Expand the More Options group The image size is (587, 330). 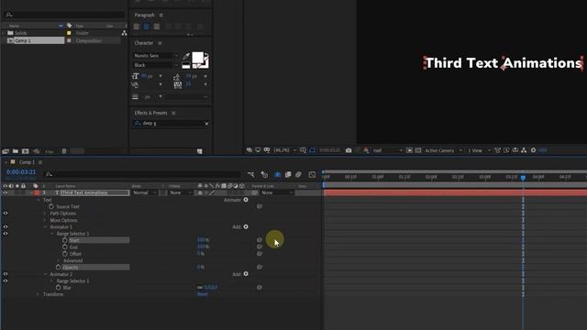click(45, 220)
